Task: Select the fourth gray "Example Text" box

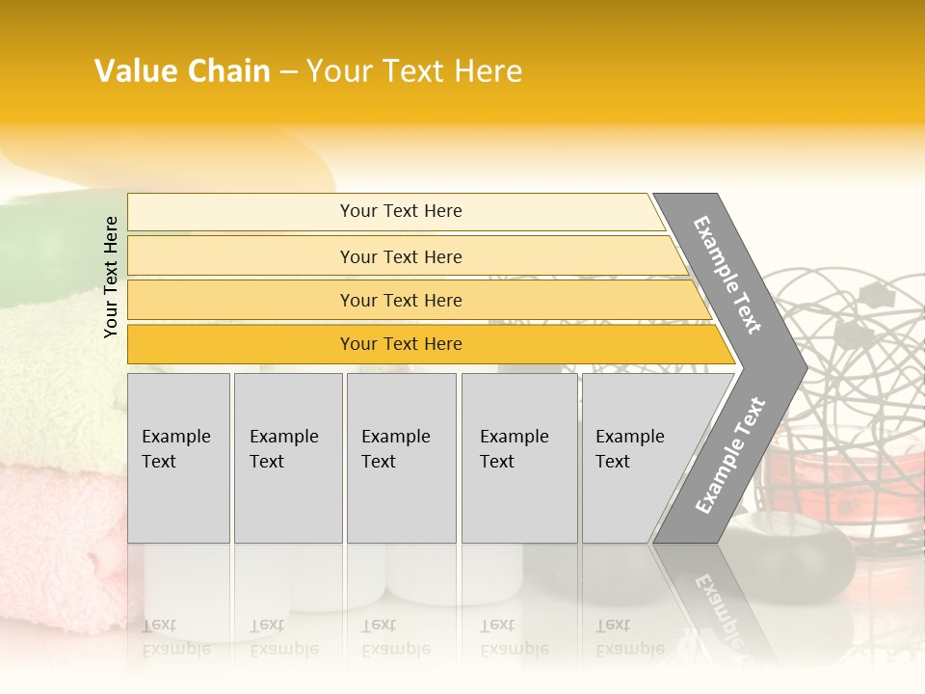Action: [x=518, y=457]
